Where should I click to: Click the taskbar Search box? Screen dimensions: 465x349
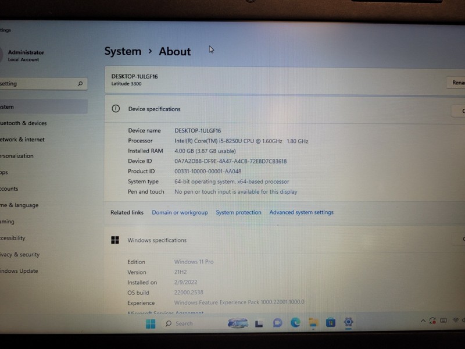(x=193, y=323)
